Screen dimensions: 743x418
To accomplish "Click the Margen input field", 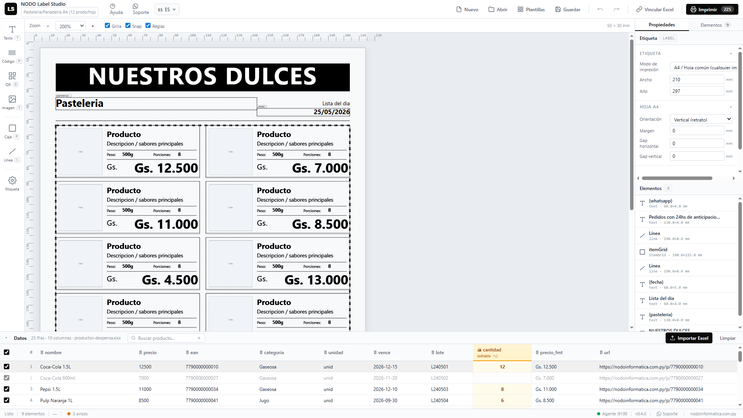I will pyautogui.click(x=697, y=130).
